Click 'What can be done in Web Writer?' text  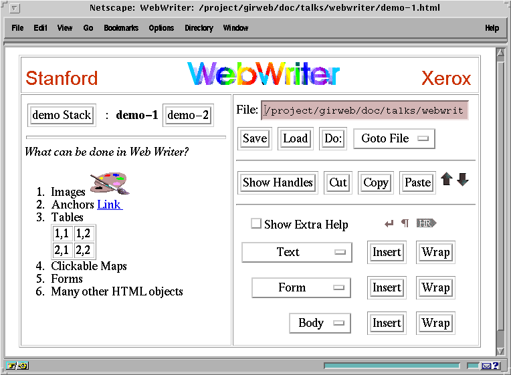[107, 152]
